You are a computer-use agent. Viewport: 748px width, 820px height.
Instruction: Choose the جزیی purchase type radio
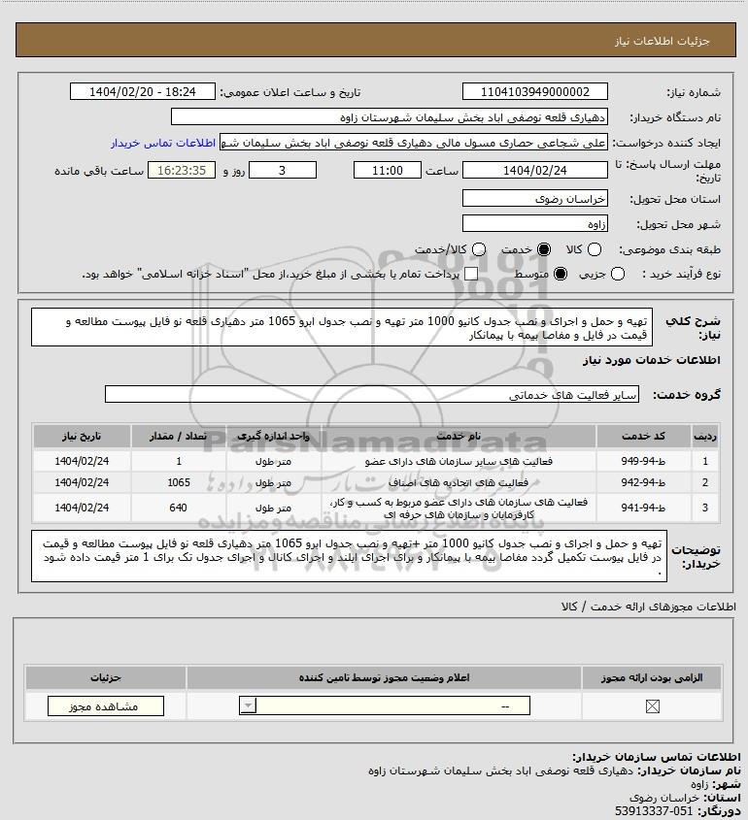618,274
